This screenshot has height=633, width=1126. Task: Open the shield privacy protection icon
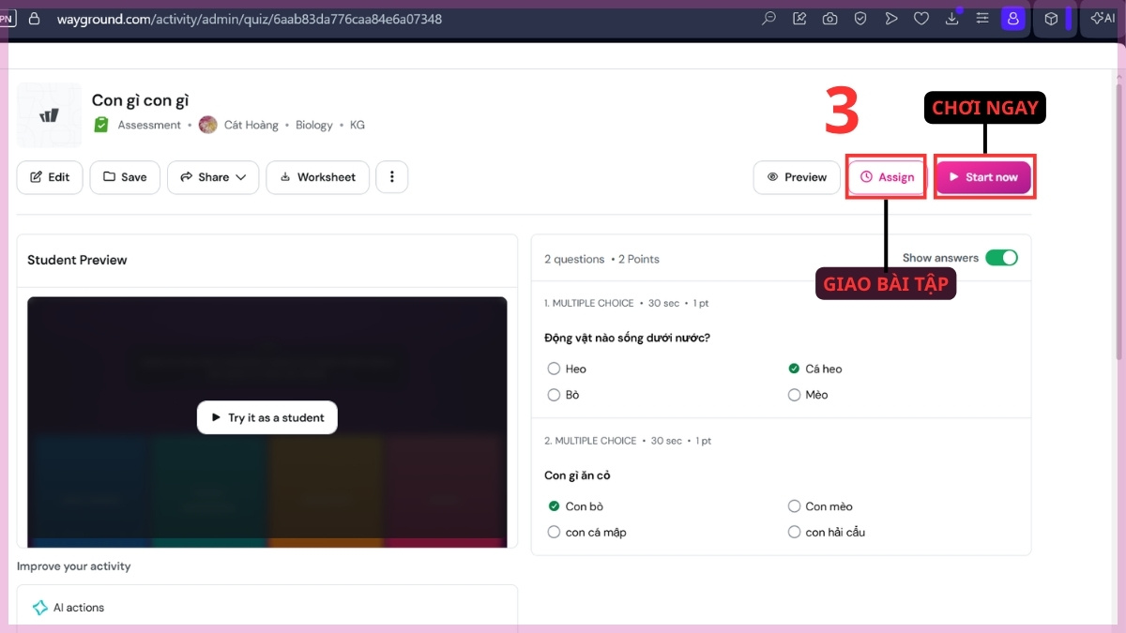860,19
